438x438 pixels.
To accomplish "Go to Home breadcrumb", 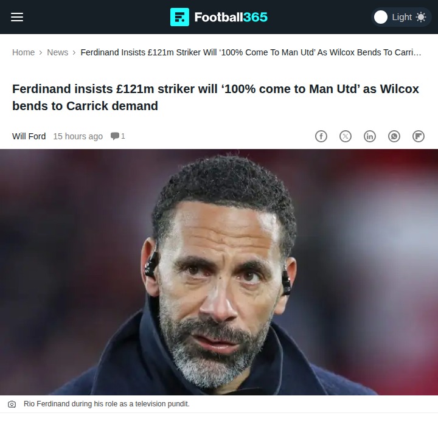I will [x=24, y=52].
